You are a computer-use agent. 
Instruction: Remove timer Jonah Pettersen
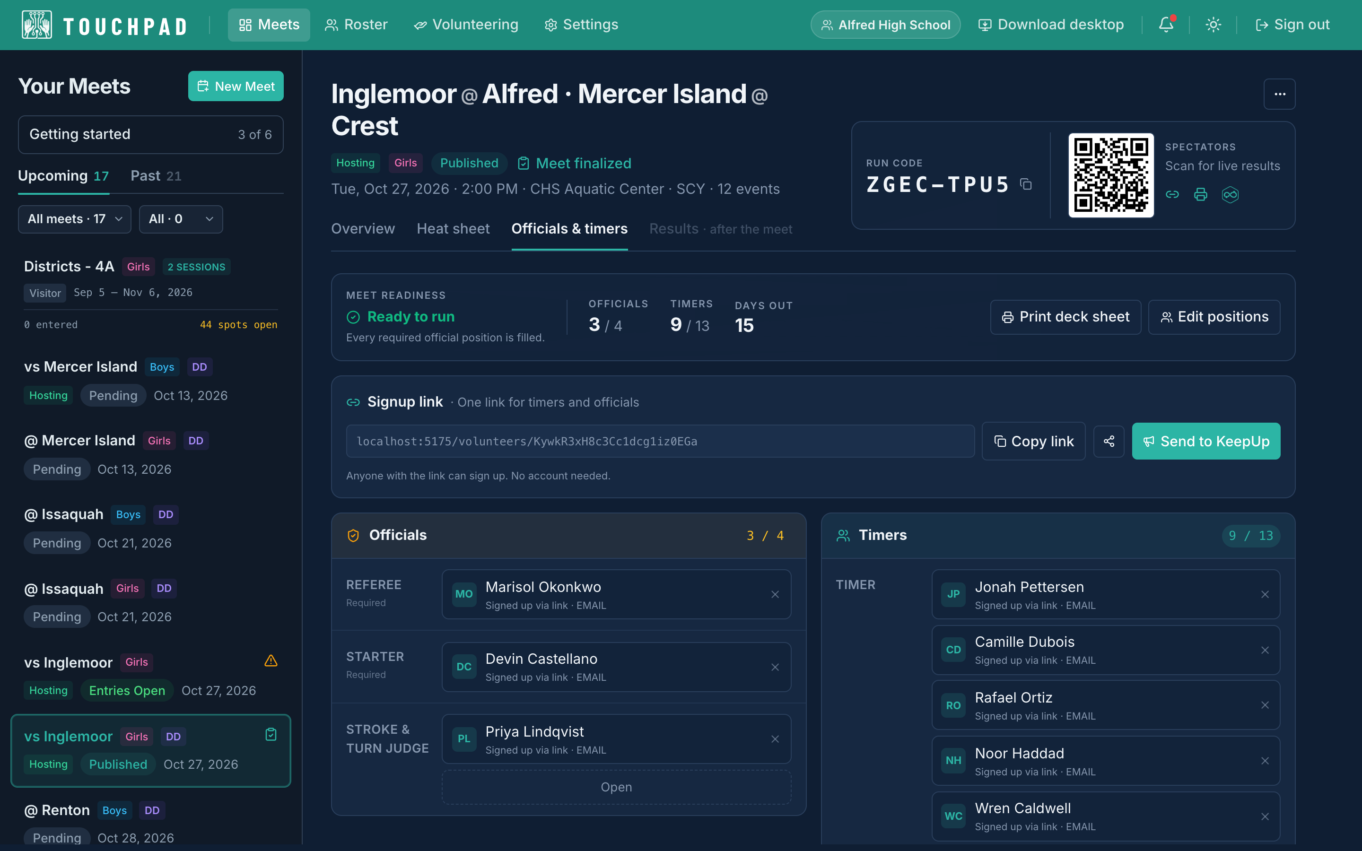(x=1265, y=594)
